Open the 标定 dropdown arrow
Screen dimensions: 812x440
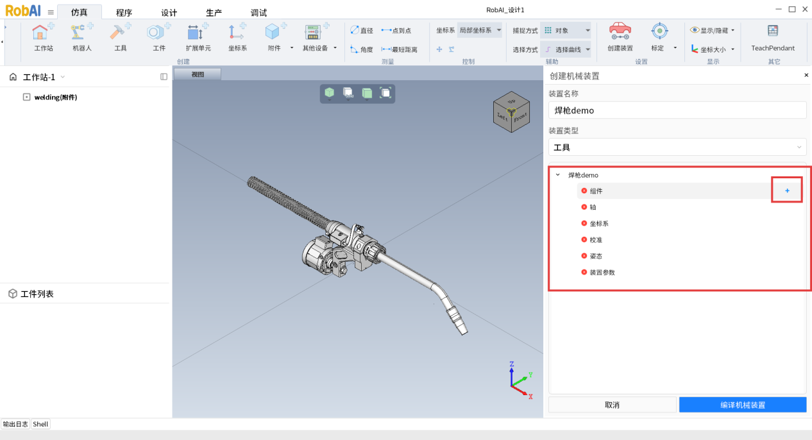(675, 48)
